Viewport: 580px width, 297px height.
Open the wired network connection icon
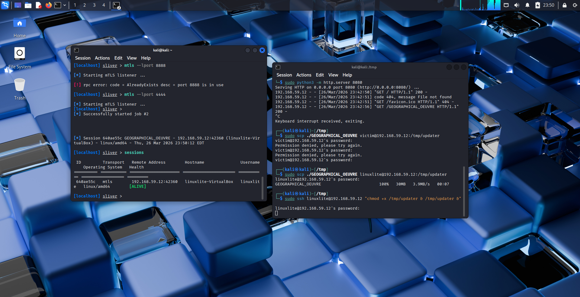point(506,5)
